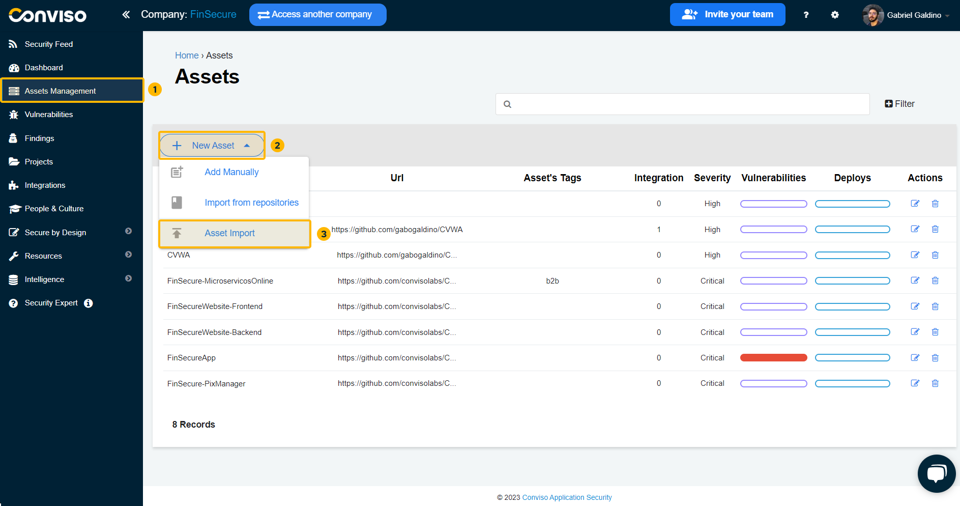Delete FinSecure-PixManager asset

[935, 383]
